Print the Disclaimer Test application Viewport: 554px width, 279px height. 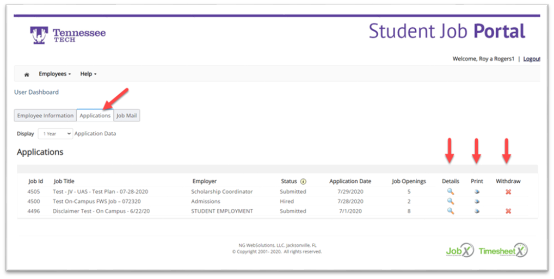pyautogui.click(x=477, y=212)
